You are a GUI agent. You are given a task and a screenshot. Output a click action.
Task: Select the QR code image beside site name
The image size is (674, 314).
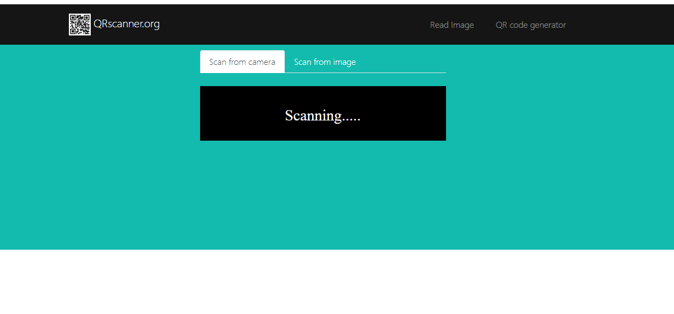tap(80, 24)
